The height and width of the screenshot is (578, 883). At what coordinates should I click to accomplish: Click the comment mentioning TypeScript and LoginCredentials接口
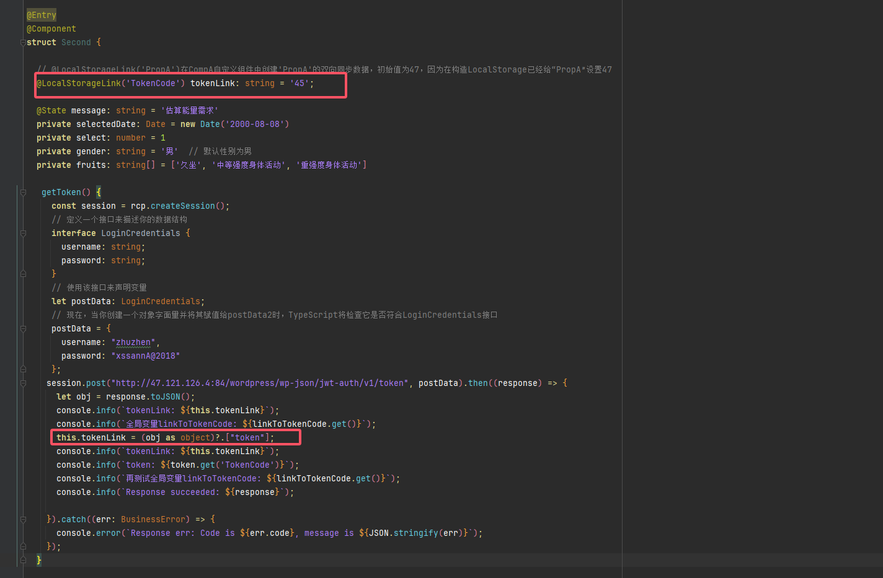275,315
